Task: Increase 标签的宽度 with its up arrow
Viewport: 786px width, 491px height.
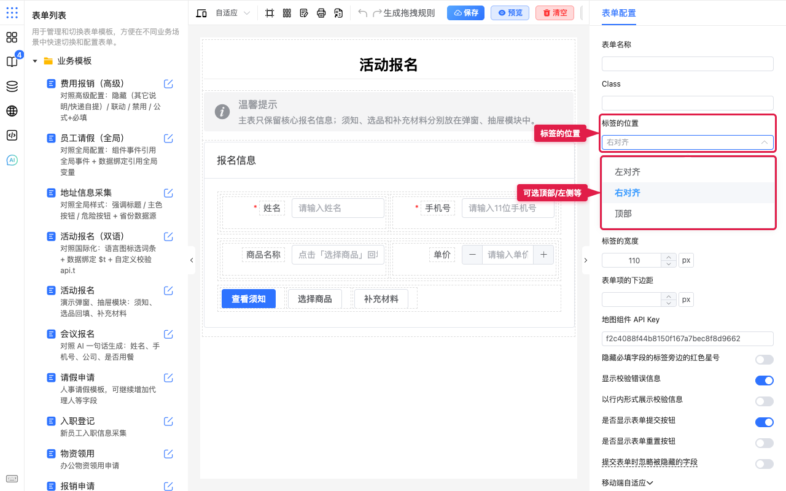Action: point(669,257)
